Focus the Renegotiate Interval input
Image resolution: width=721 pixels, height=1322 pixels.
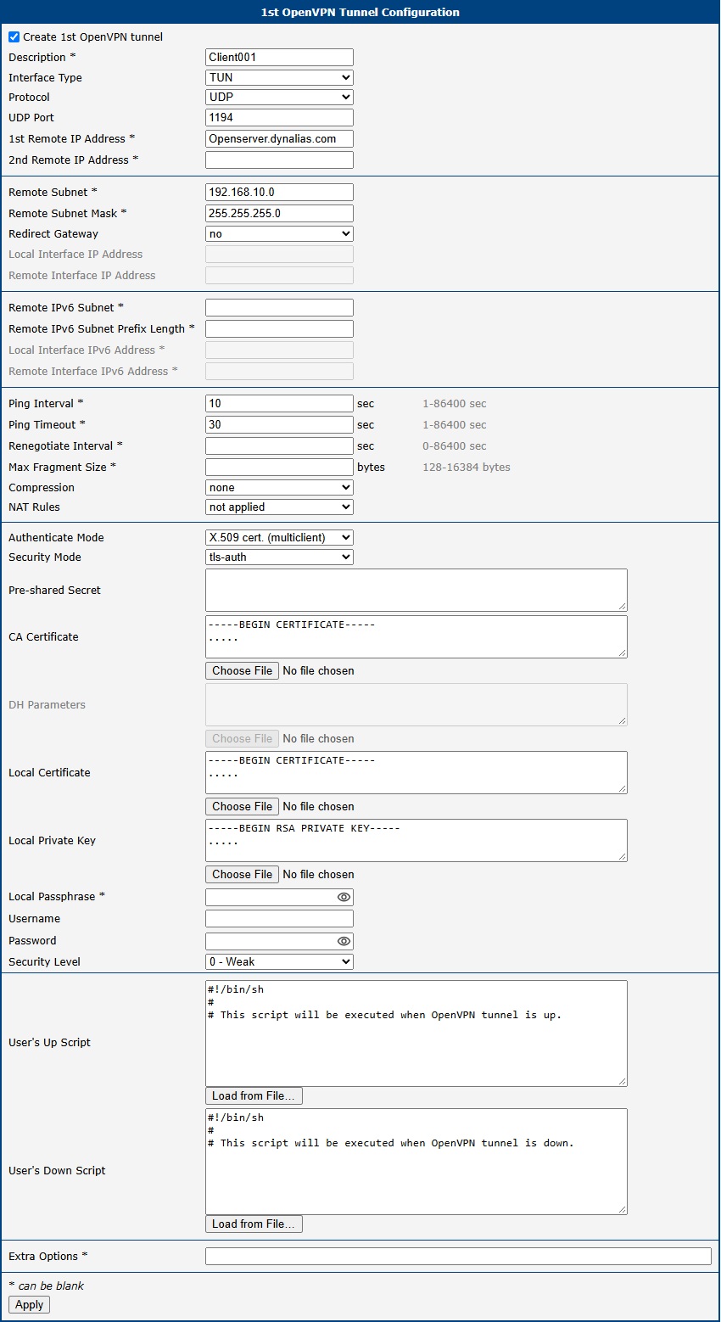click(279, 445)
